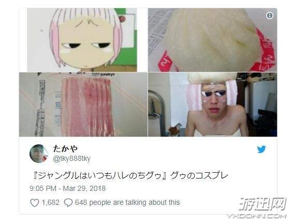Click the info icon on the image
This screenshot has width=292, height=224.
(269, 16)
